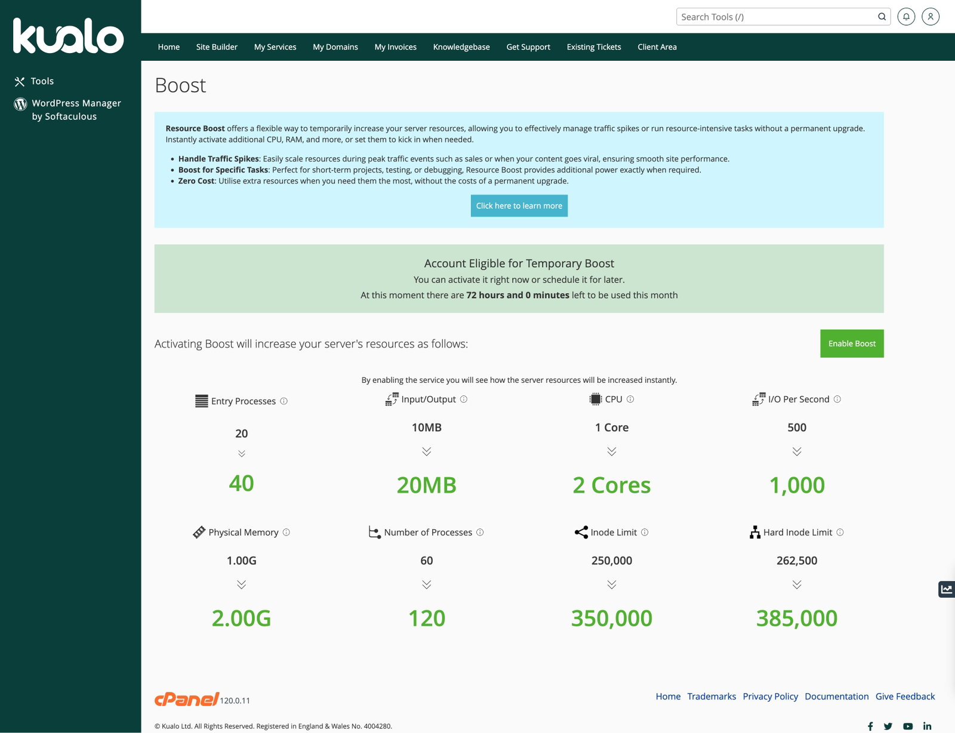Click the Entry Processes info icon

pyautogui.click(x=284, y=401)
